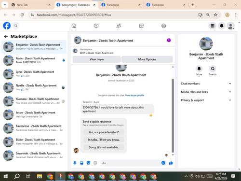Open conversation information purple icon
The image size is (241, 181).
pyautogui.click(x=169, y=40)
